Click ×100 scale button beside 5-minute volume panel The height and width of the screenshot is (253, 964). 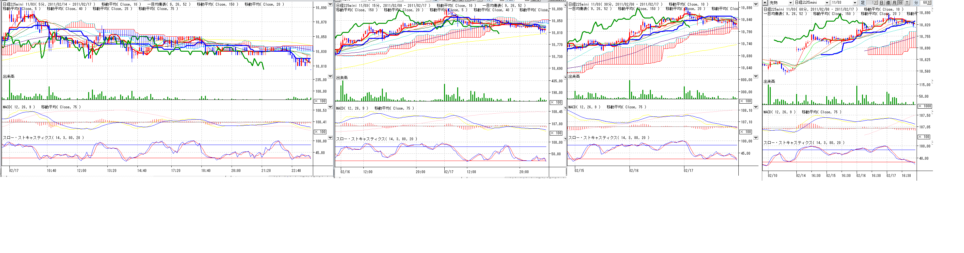pyautogui.click(x=320, y=101)
